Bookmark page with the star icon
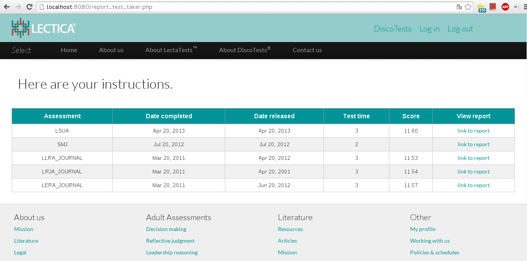This screenshot has width=527, height=261. pyautogui.click(x=468, y=7)
